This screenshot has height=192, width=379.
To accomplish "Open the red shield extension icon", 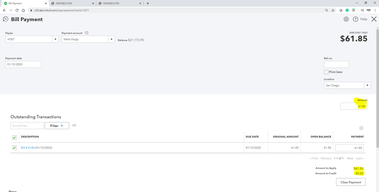I will (354, 10).
